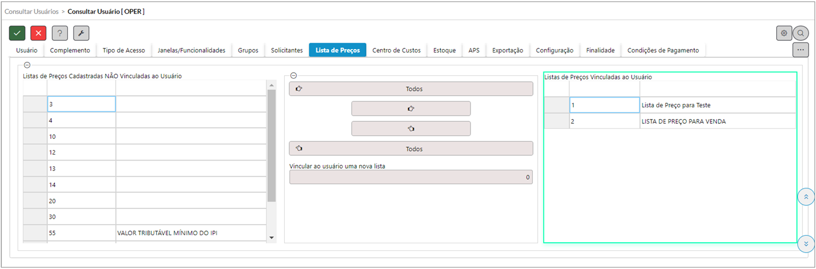Collapse the outer price lists section
This screenshot has width=816, height=269.
[27, 66]
